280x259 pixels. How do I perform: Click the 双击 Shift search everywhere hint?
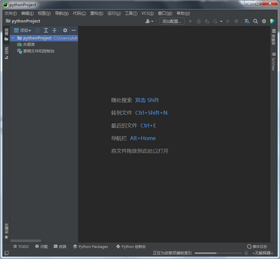click(x=147, y=100)
